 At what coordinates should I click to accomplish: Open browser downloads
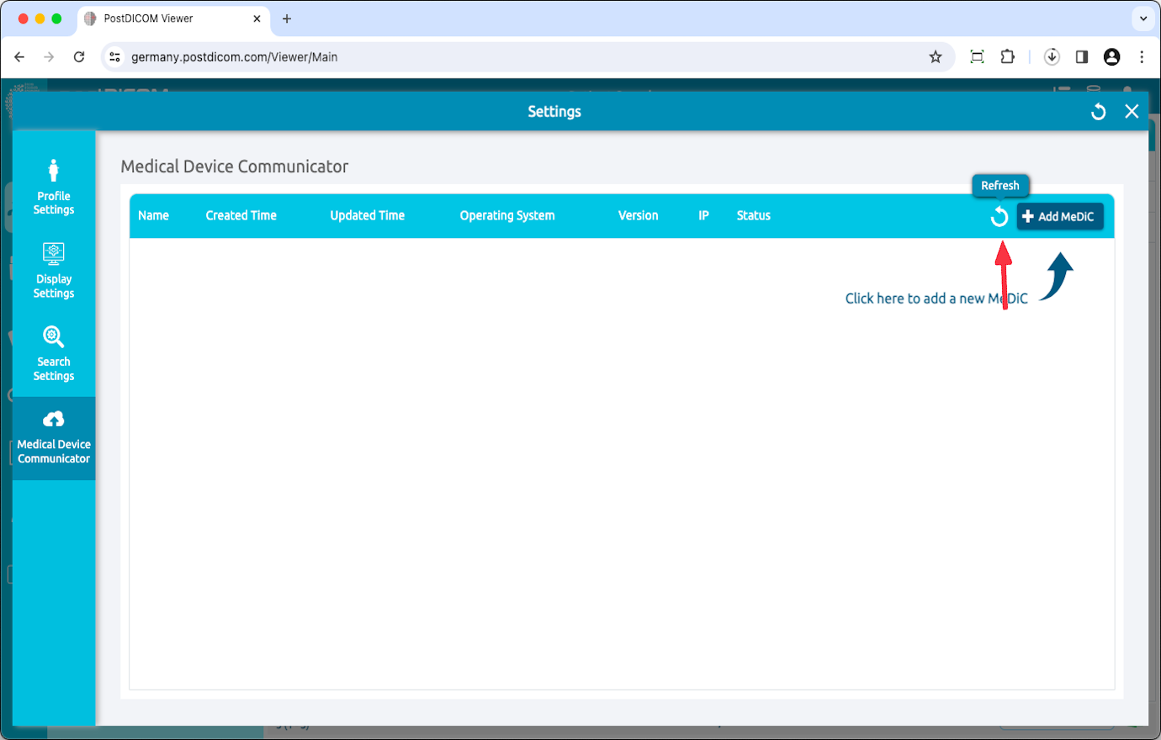tap(1052, 56)
